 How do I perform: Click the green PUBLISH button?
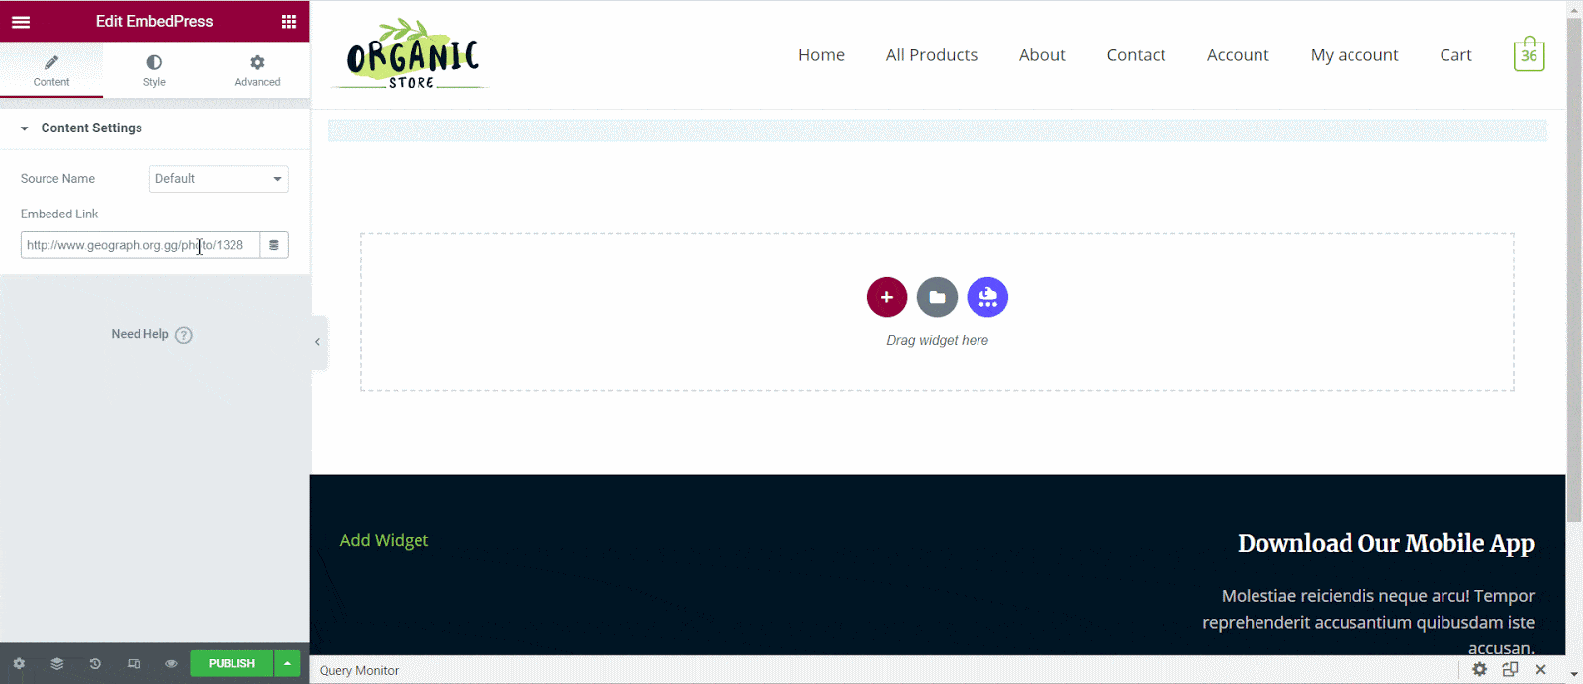[232, 664]
